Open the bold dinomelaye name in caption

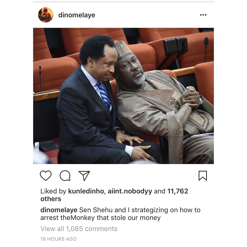(x=59, y=210)
